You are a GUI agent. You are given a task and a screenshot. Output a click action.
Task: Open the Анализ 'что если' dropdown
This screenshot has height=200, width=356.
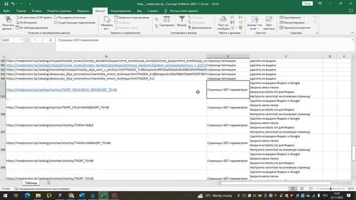click(x=255, y=23)
